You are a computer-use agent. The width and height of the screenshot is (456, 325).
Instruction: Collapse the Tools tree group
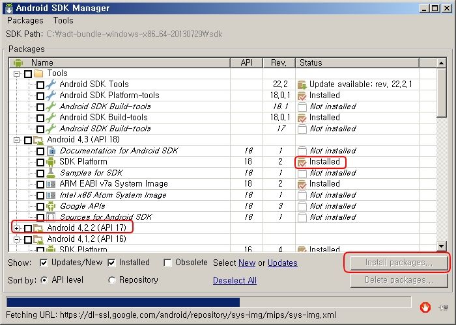pos(16,73)
